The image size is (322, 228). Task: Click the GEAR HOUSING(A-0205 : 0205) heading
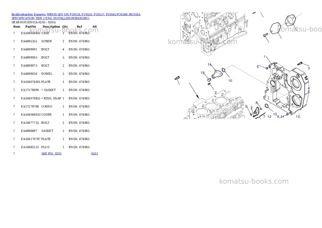[x=34, y=22]
